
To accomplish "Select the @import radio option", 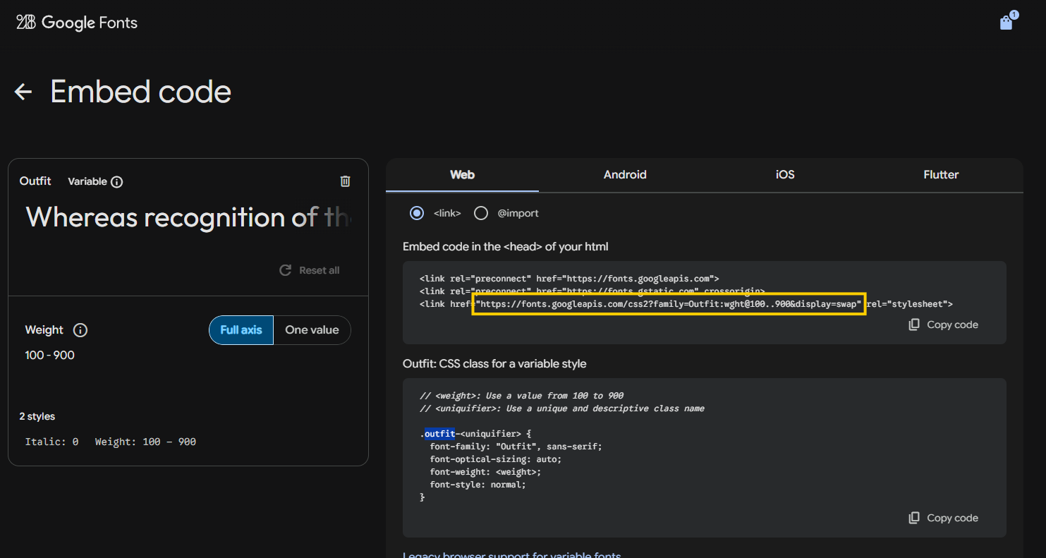I will point(481,213).
